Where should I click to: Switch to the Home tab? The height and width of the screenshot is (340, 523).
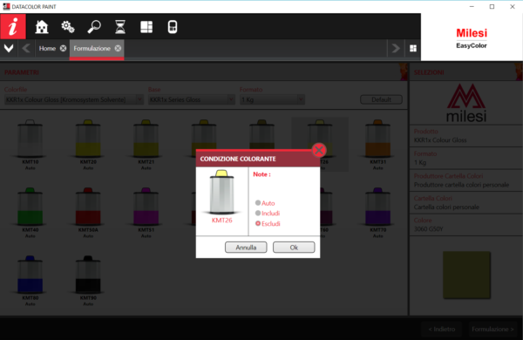pyautogui.click(x=47, y=48)
